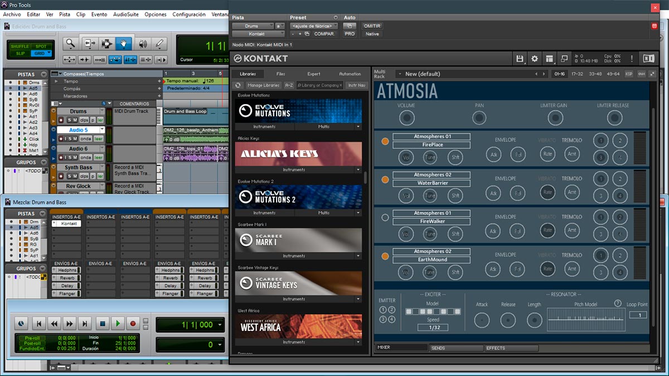Adjust the LIMITER GAIN knob
This screenshot has width=669, height=376.
click(555, 118)
